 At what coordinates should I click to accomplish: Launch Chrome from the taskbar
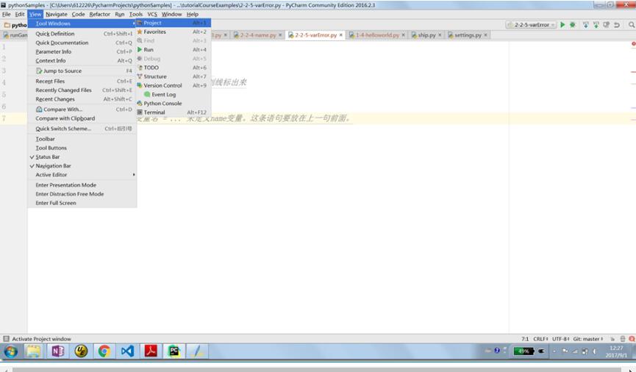[104, 351]
